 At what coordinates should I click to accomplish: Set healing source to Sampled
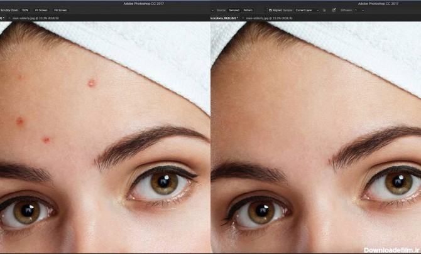pyautogui.click(x=234, y=10)
